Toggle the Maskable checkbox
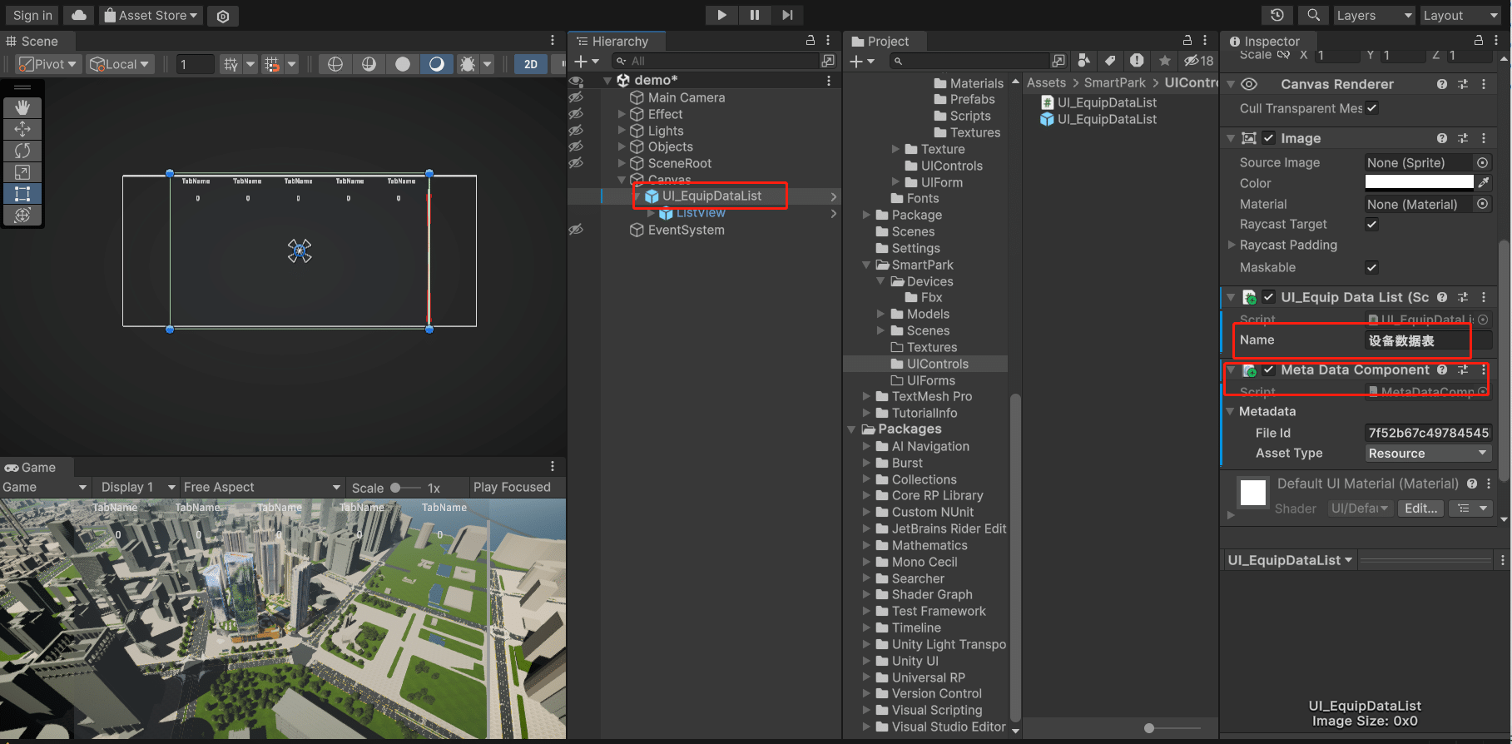 click(1372, 267)
